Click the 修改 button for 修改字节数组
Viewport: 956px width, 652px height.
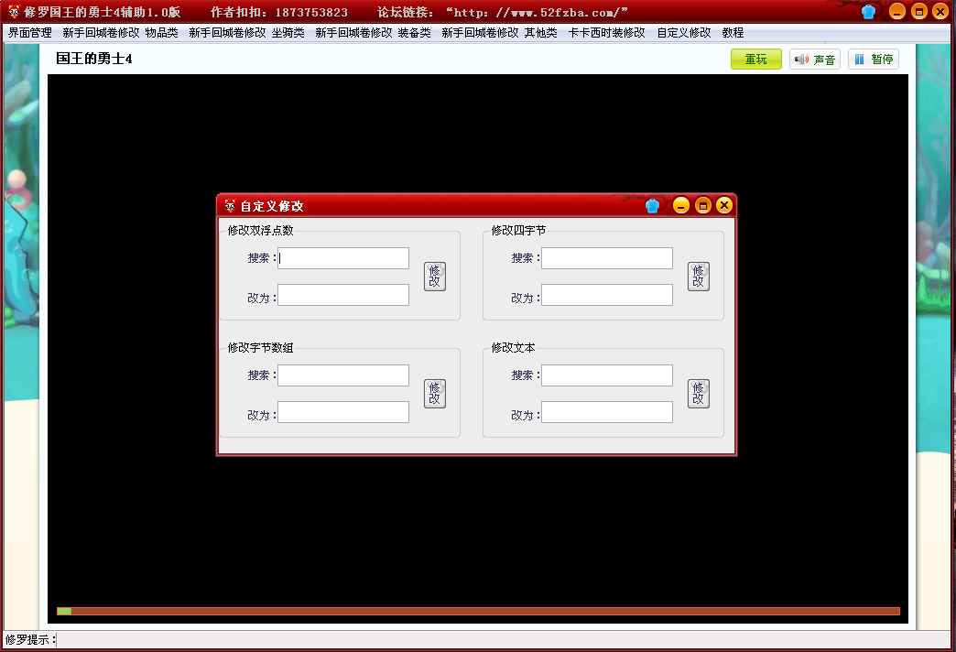point(435,394)
